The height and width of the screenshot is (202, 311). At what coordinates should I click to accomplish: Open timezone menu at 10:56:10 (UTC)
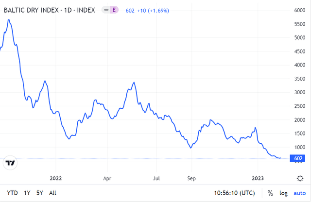(x=234, y=193)
